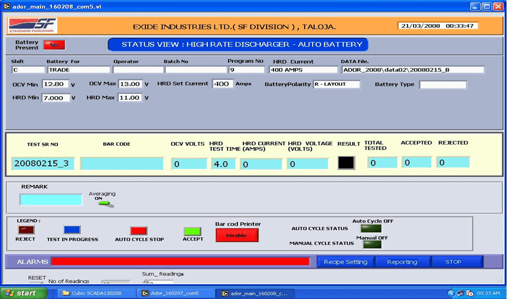Click the OCV VOLTS reading field
Viewport: 507px width, 299px height.
tap(189, 164)
